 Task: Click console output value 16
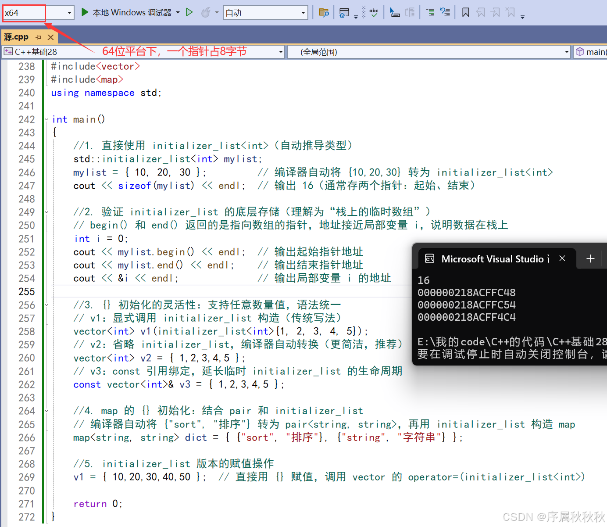424,280
